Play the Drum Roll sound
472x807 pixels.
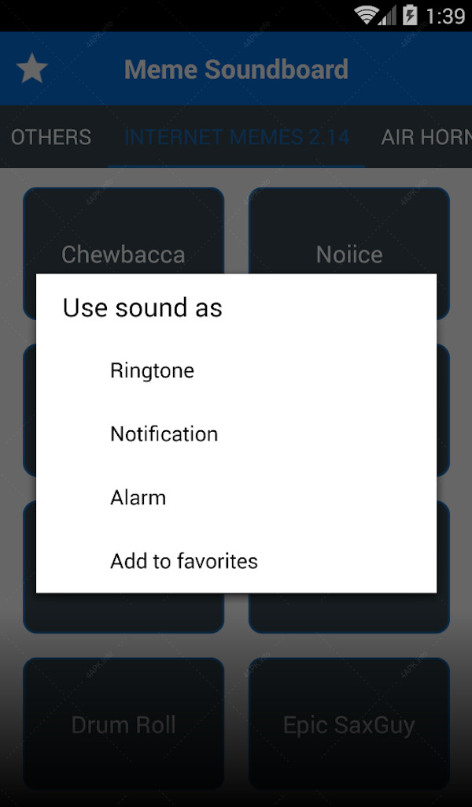tap(124, 724)
